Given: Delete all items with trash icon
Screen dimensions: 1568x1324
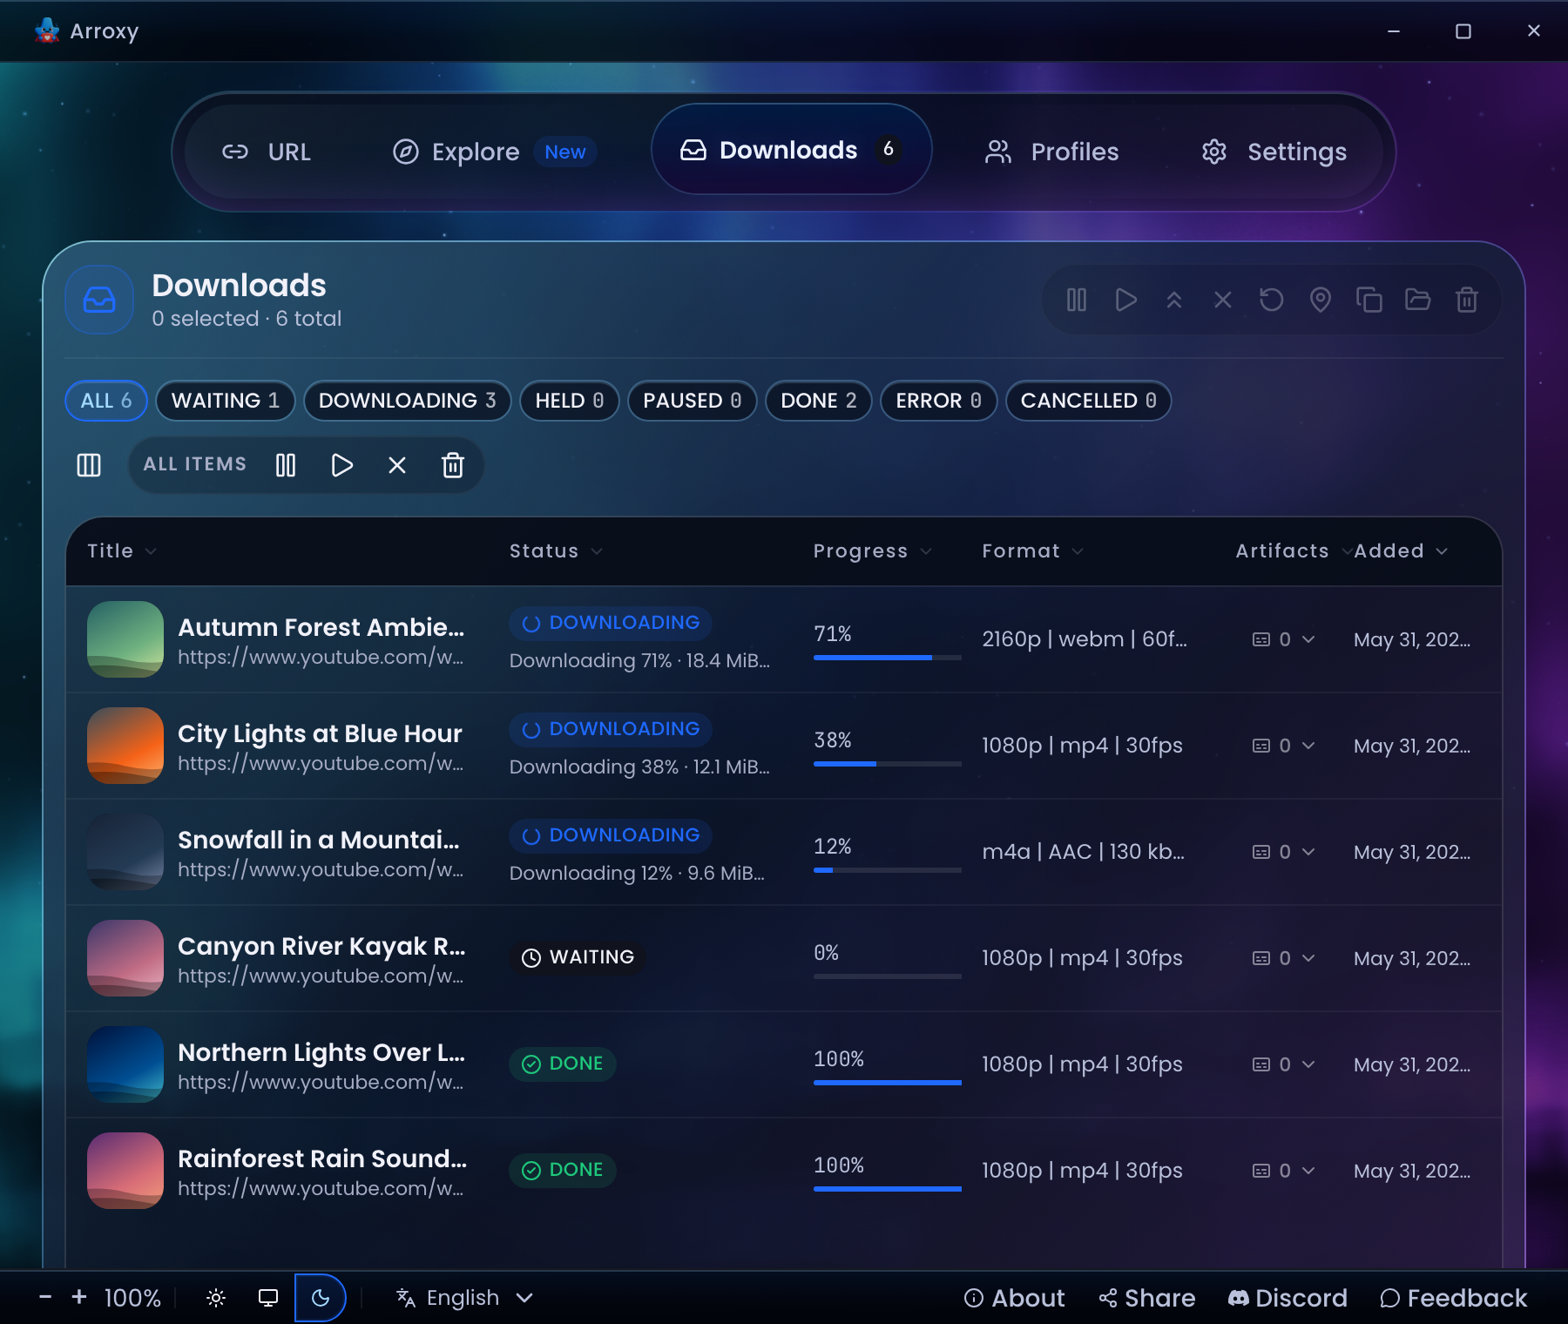Looking at the screenshot, I should 453,465.
